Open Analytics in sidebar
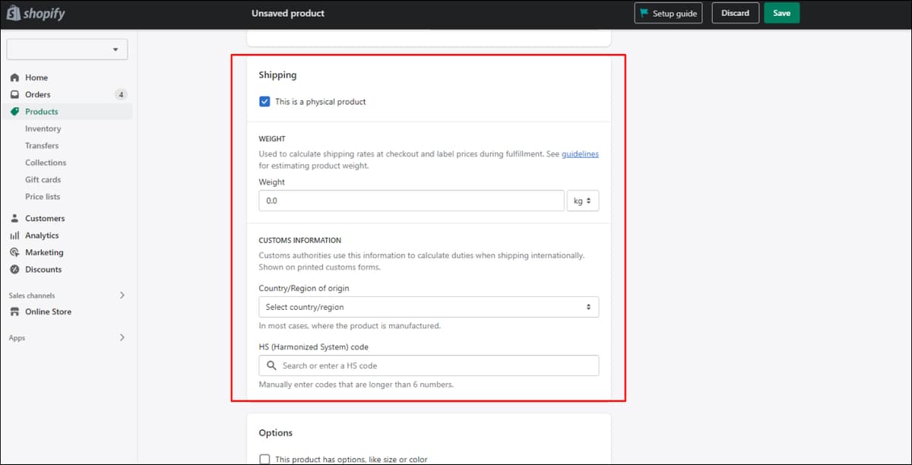Image resolution: width=912 pixels, height=465 pixels. coord(42,236)
